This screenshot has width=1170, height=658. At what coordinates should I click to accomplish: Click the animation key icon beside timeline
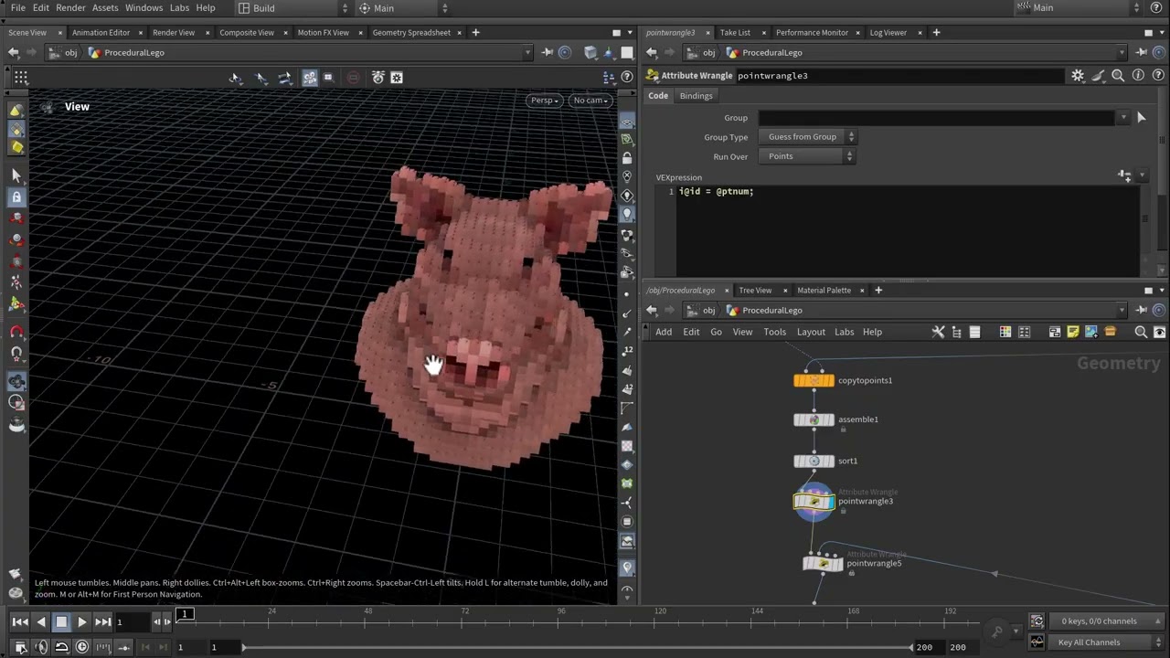pos(996,630)
